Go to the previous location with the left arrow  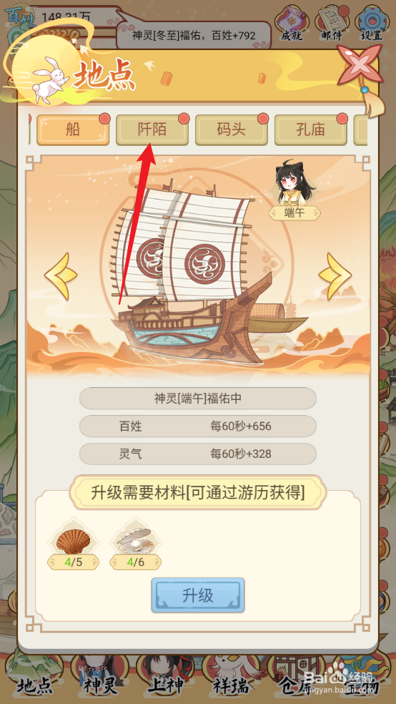pyautogui.click(x=61, y=277)
